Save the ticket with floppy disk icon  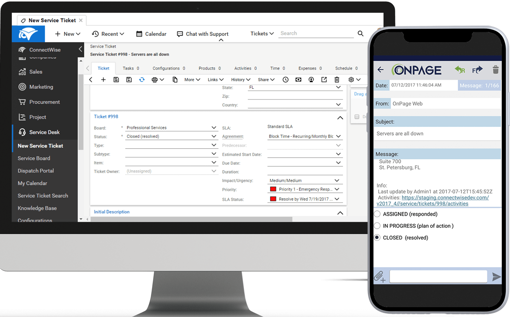[x=116, y=80]
